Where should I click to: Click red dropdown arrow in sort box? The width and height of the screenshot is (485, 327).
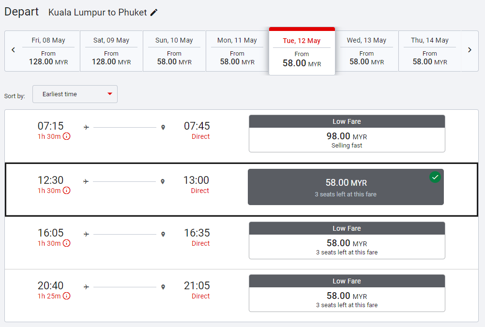(x=110, y=94)
